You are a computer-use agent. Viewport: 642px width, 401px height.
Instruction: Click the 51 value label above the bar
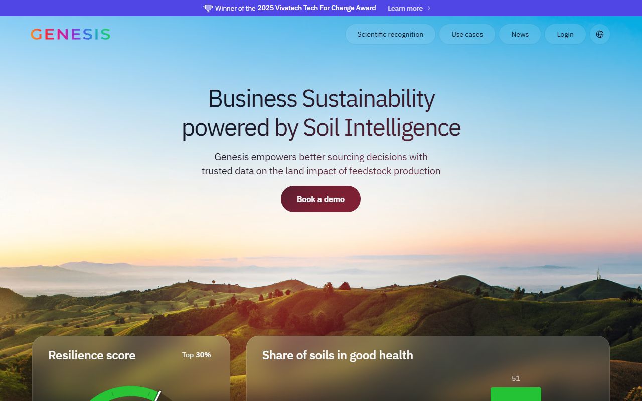click(516, 378)
